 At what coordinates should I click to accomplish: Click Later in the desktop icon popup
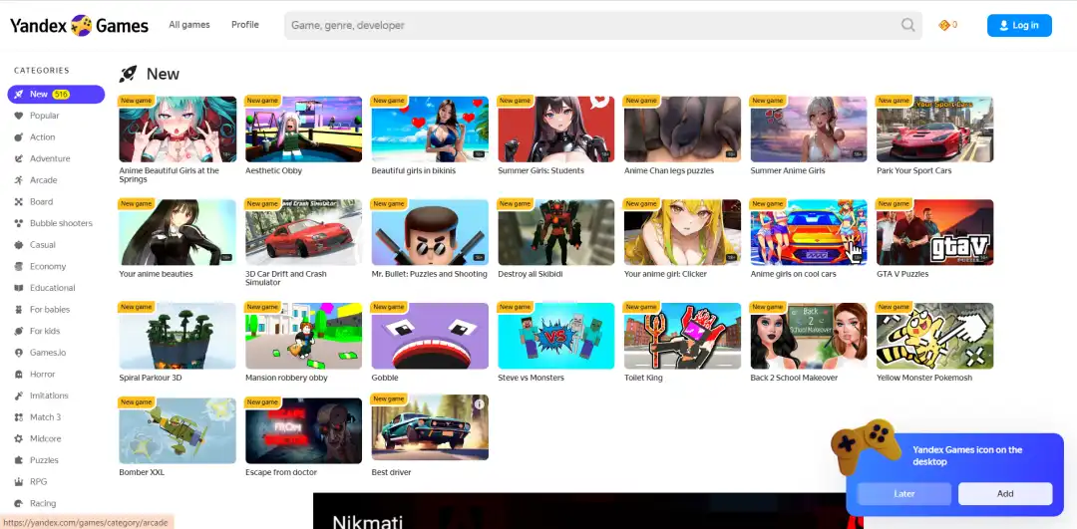[x=903, y=493]
